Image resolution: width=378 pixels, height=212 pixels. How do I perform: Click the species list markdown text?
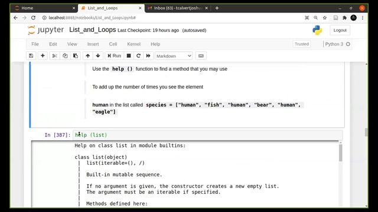pyautogui.click(x=198, y=108)
